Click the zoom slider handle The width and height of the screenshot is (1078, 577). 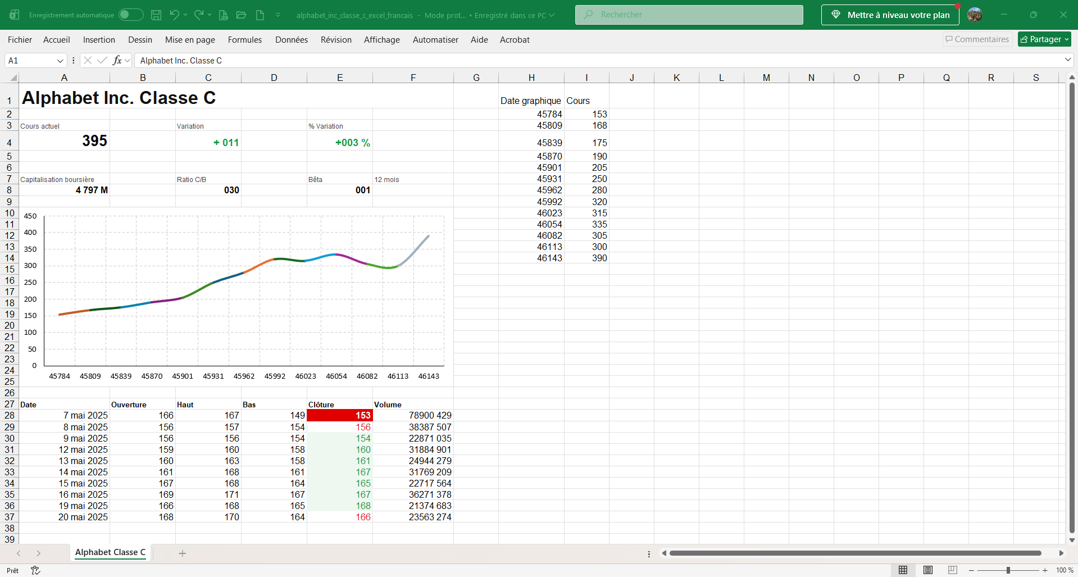coord(1008,570)
